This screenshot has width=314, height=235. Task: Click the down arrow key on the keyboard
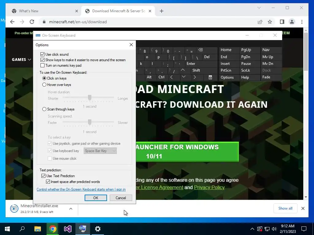coord(184,77)
